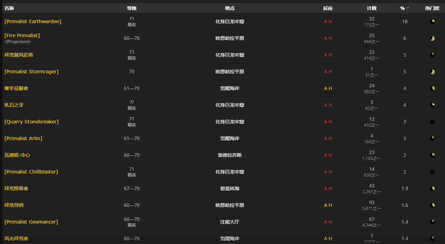Click the popularity pie icon for [Fire Primalist]

tap(433, 38)
